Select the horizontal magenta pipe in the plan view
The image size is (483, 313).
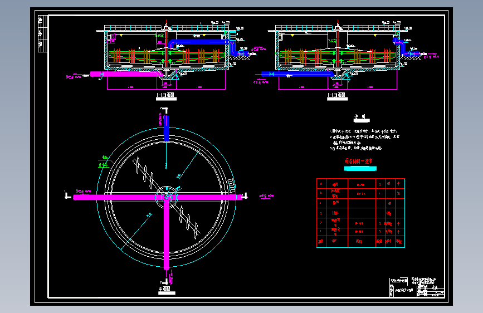pos(158,197)
